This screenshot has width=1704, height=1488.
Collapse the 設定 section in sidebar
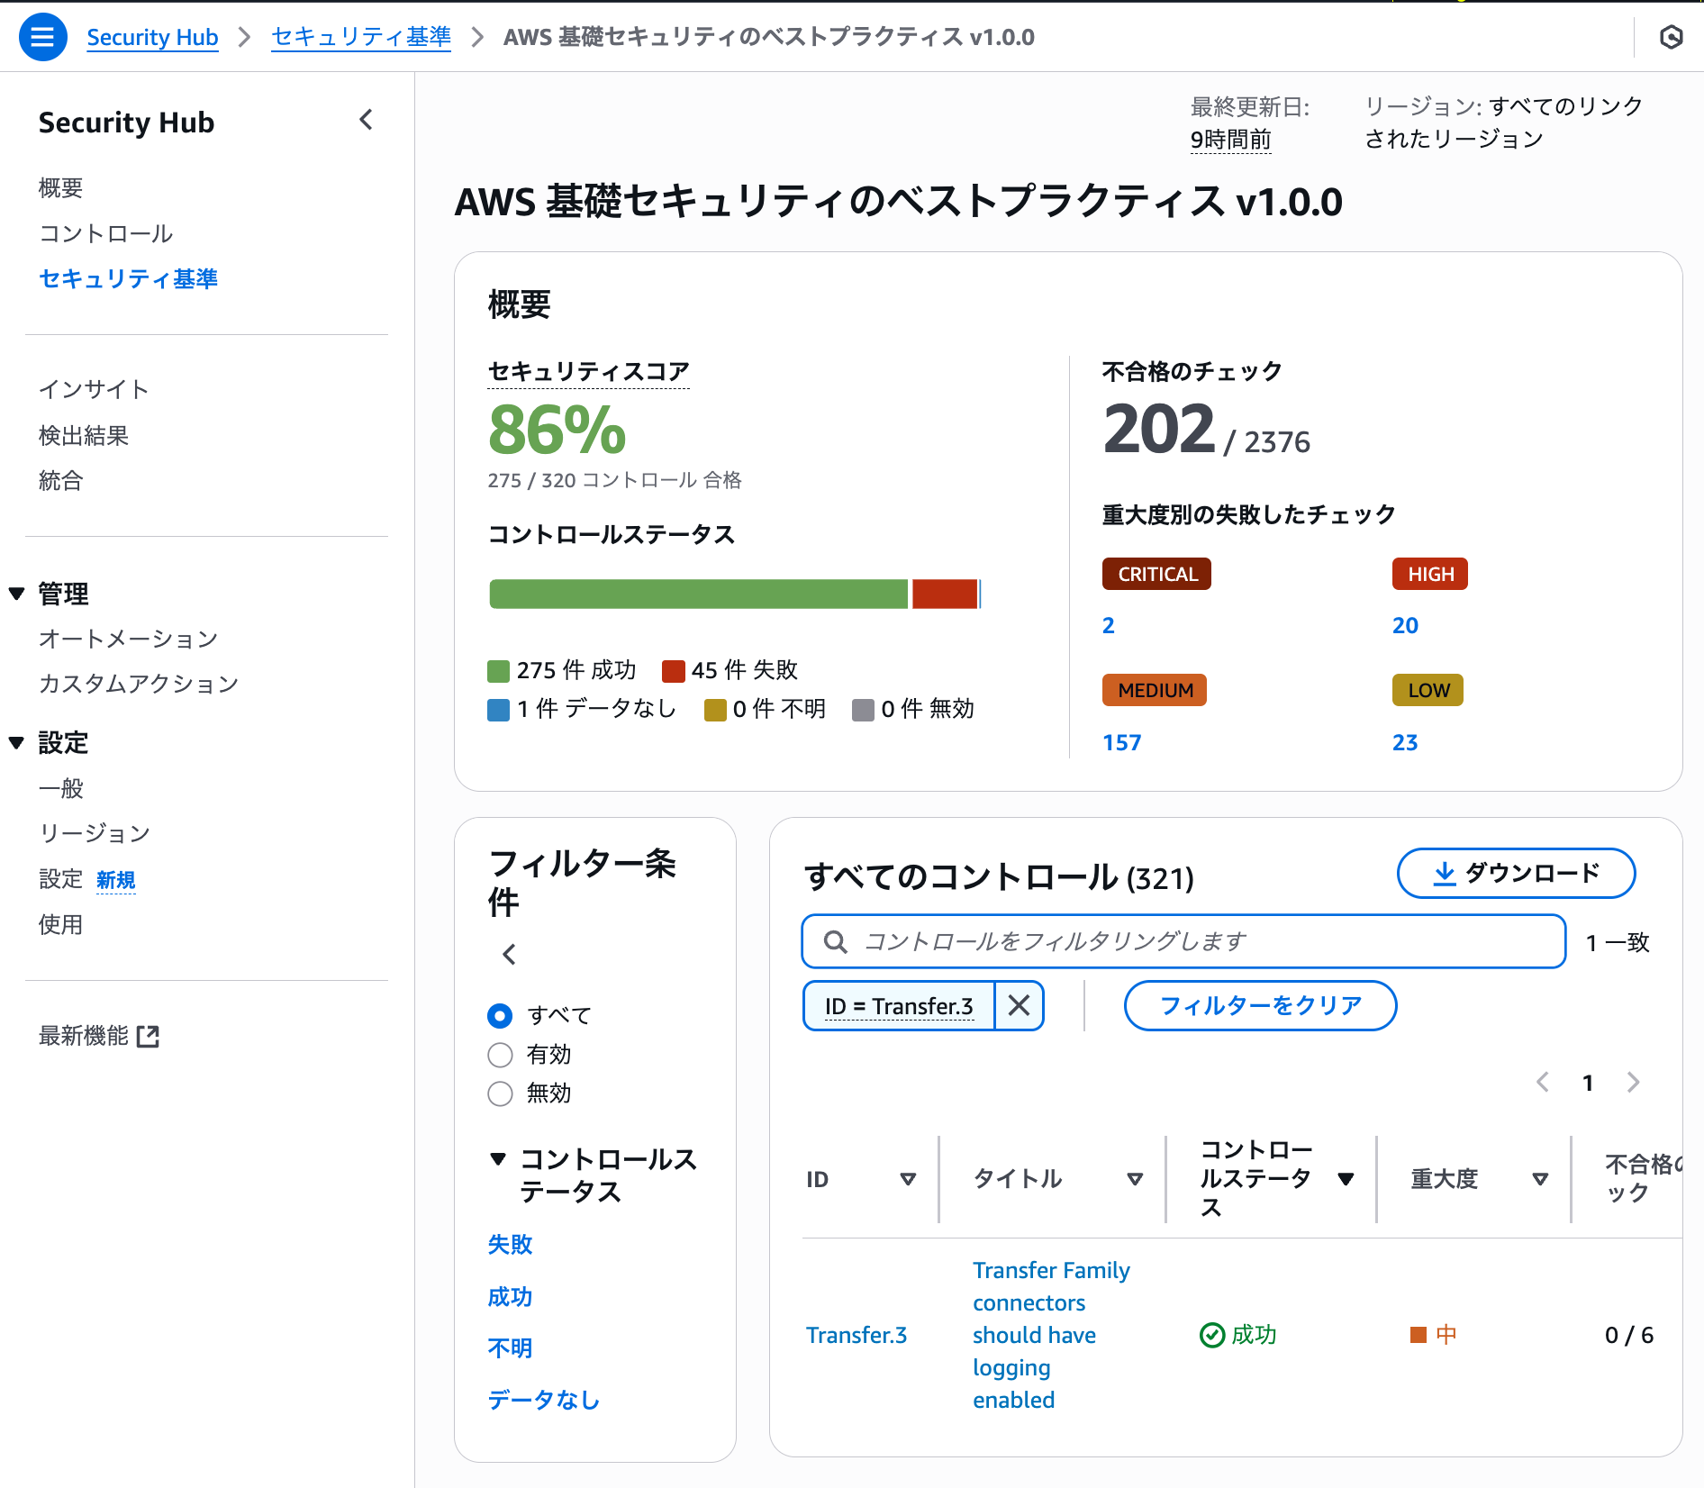point(16,743)
